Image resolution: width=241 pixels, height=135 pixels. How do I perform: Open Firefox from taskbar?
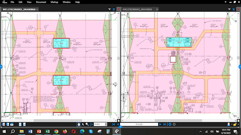tap(65, 131)
